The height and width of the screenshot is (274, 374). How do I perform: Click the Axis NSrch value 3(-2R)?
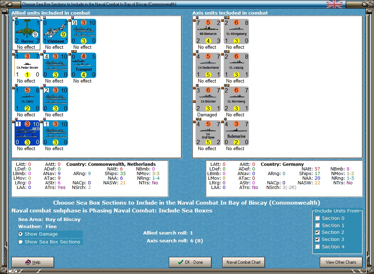click(x=289, y=188)
